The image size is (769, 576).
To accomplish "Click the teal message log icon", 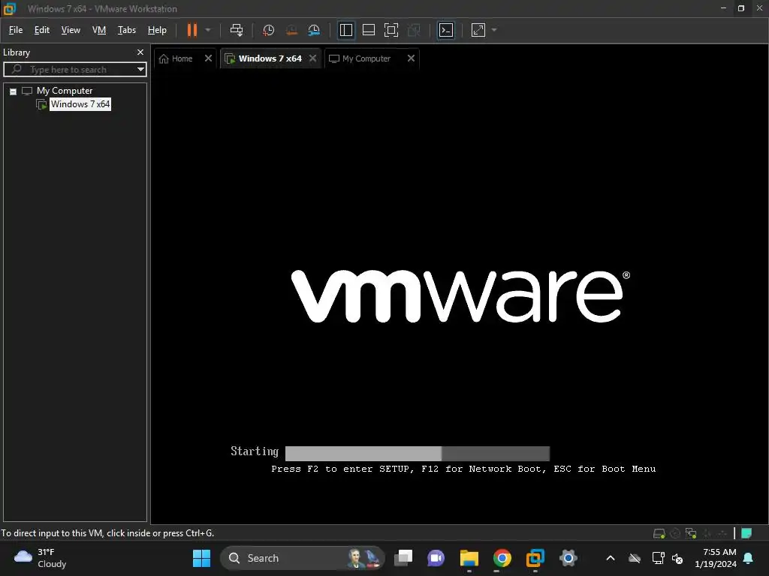I will click(746, 533).
